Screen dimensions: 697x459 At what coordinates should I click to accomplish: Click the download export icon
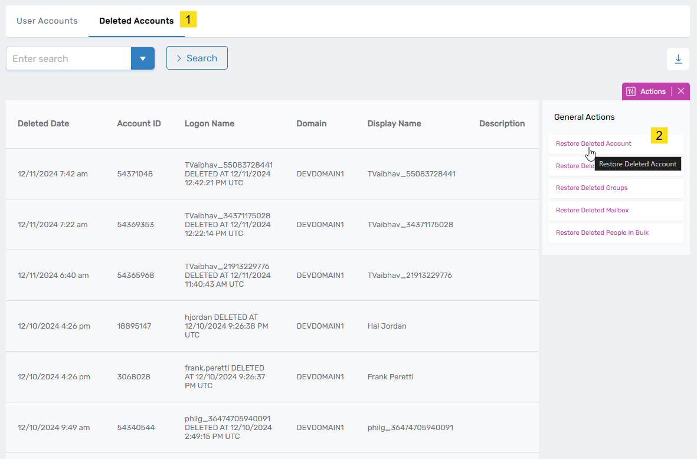(678, 59)
